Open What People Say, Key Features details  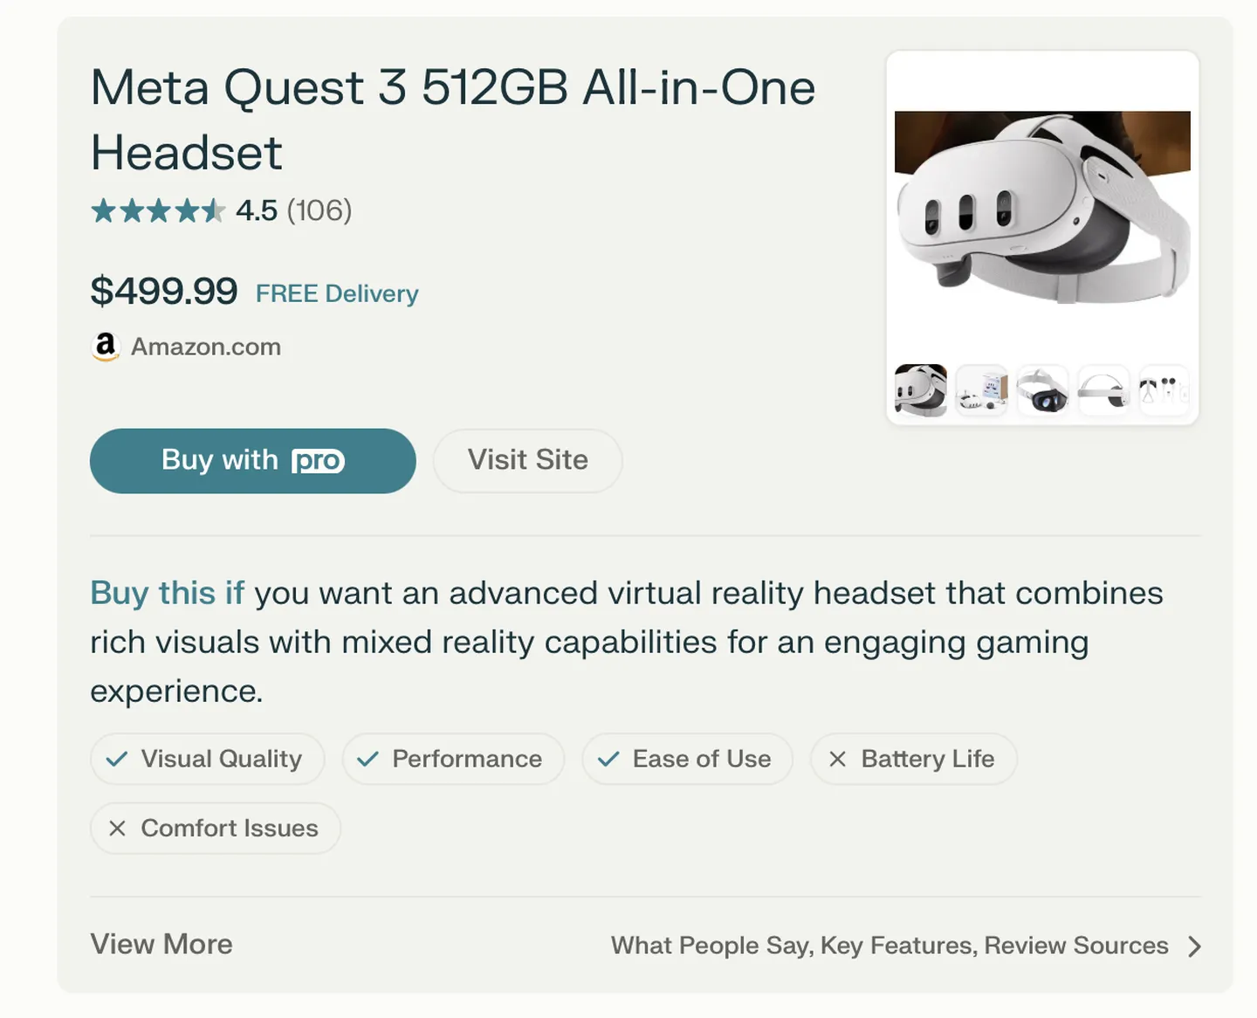click(x=889, y=946)
